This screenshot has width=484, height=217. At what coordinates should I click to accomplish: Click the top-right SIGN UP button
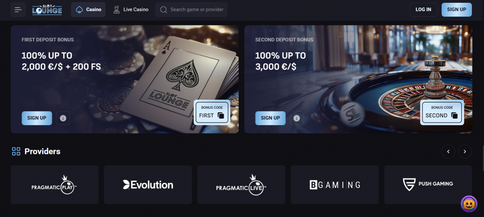coord(457,10)
